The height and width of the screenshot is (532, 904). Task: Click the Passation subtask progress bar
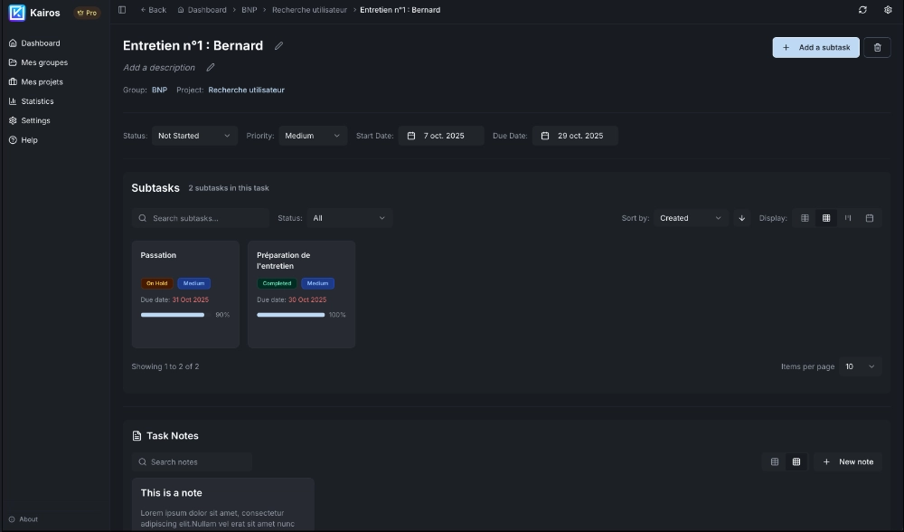click(x=173, y=315)
